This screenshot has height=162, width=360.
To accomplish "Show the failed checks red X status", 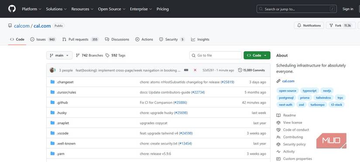I will point(195,70).
